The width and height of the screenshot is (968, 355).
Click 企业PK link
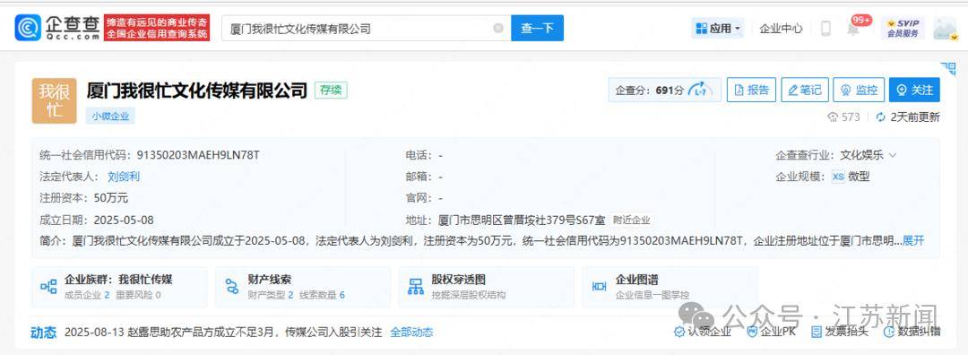771,332
